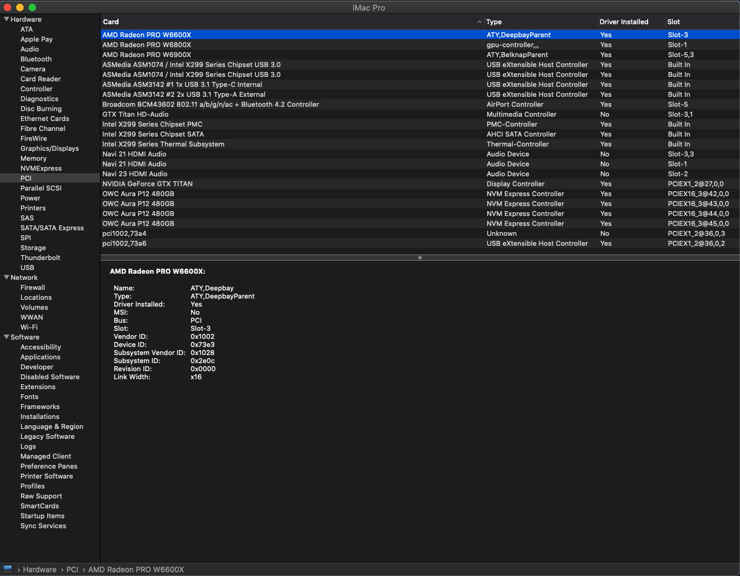The image size is (740, 576).
Task: Select Intel X299 Thermal Subsystem row
Action: [420, 144]
